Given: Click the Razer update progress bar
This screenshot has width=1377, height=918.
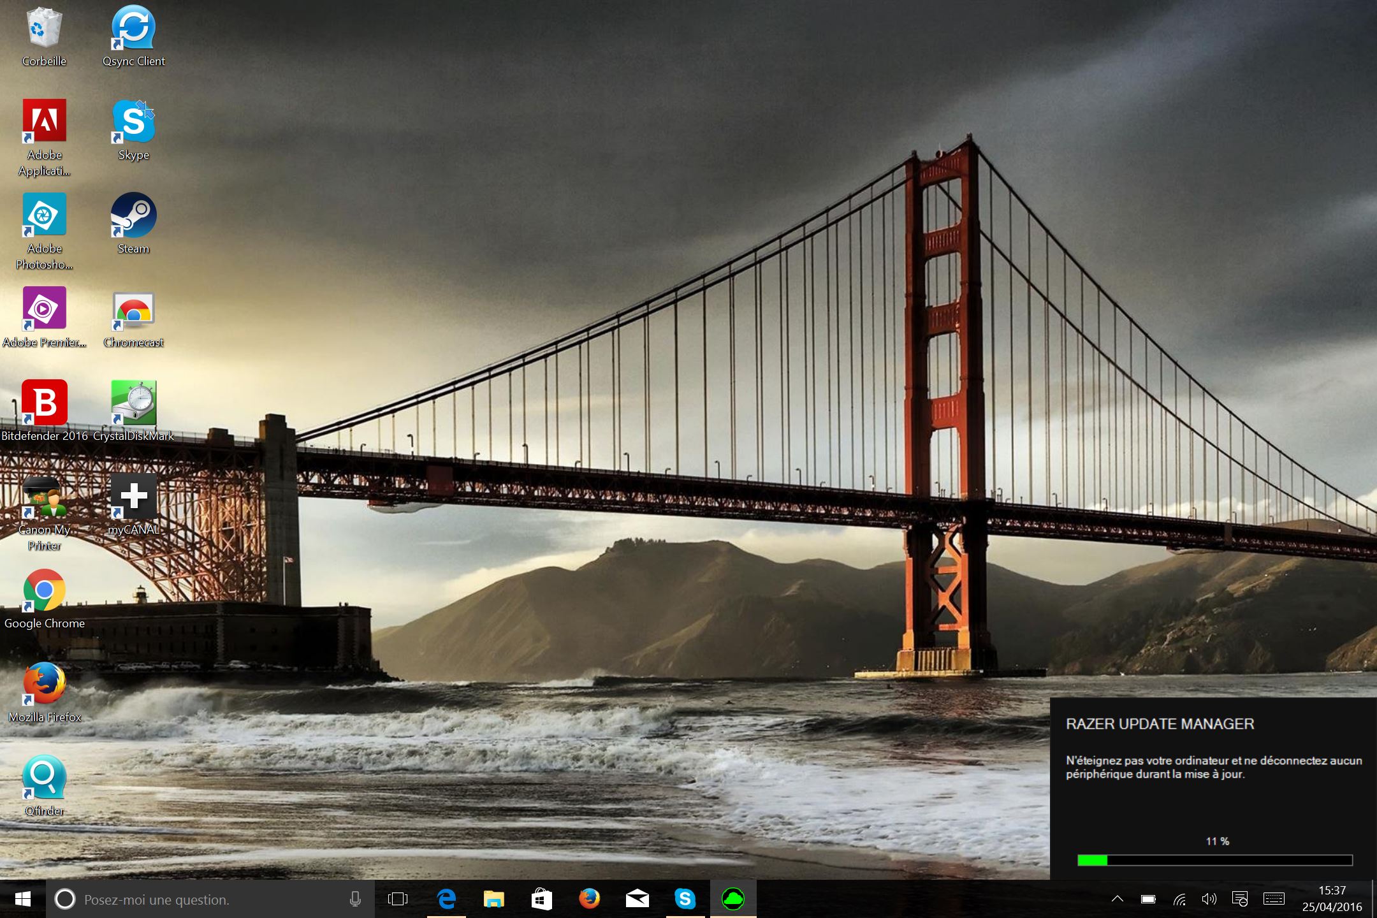Looking at the screenshot, I should point(1214,860).
